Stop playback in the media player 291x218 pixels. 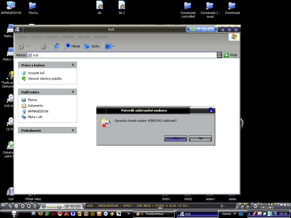(x=29, y=206)
